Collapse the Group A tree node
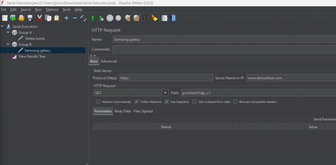This screenshot has height=165, width=336. coord(8,32)
